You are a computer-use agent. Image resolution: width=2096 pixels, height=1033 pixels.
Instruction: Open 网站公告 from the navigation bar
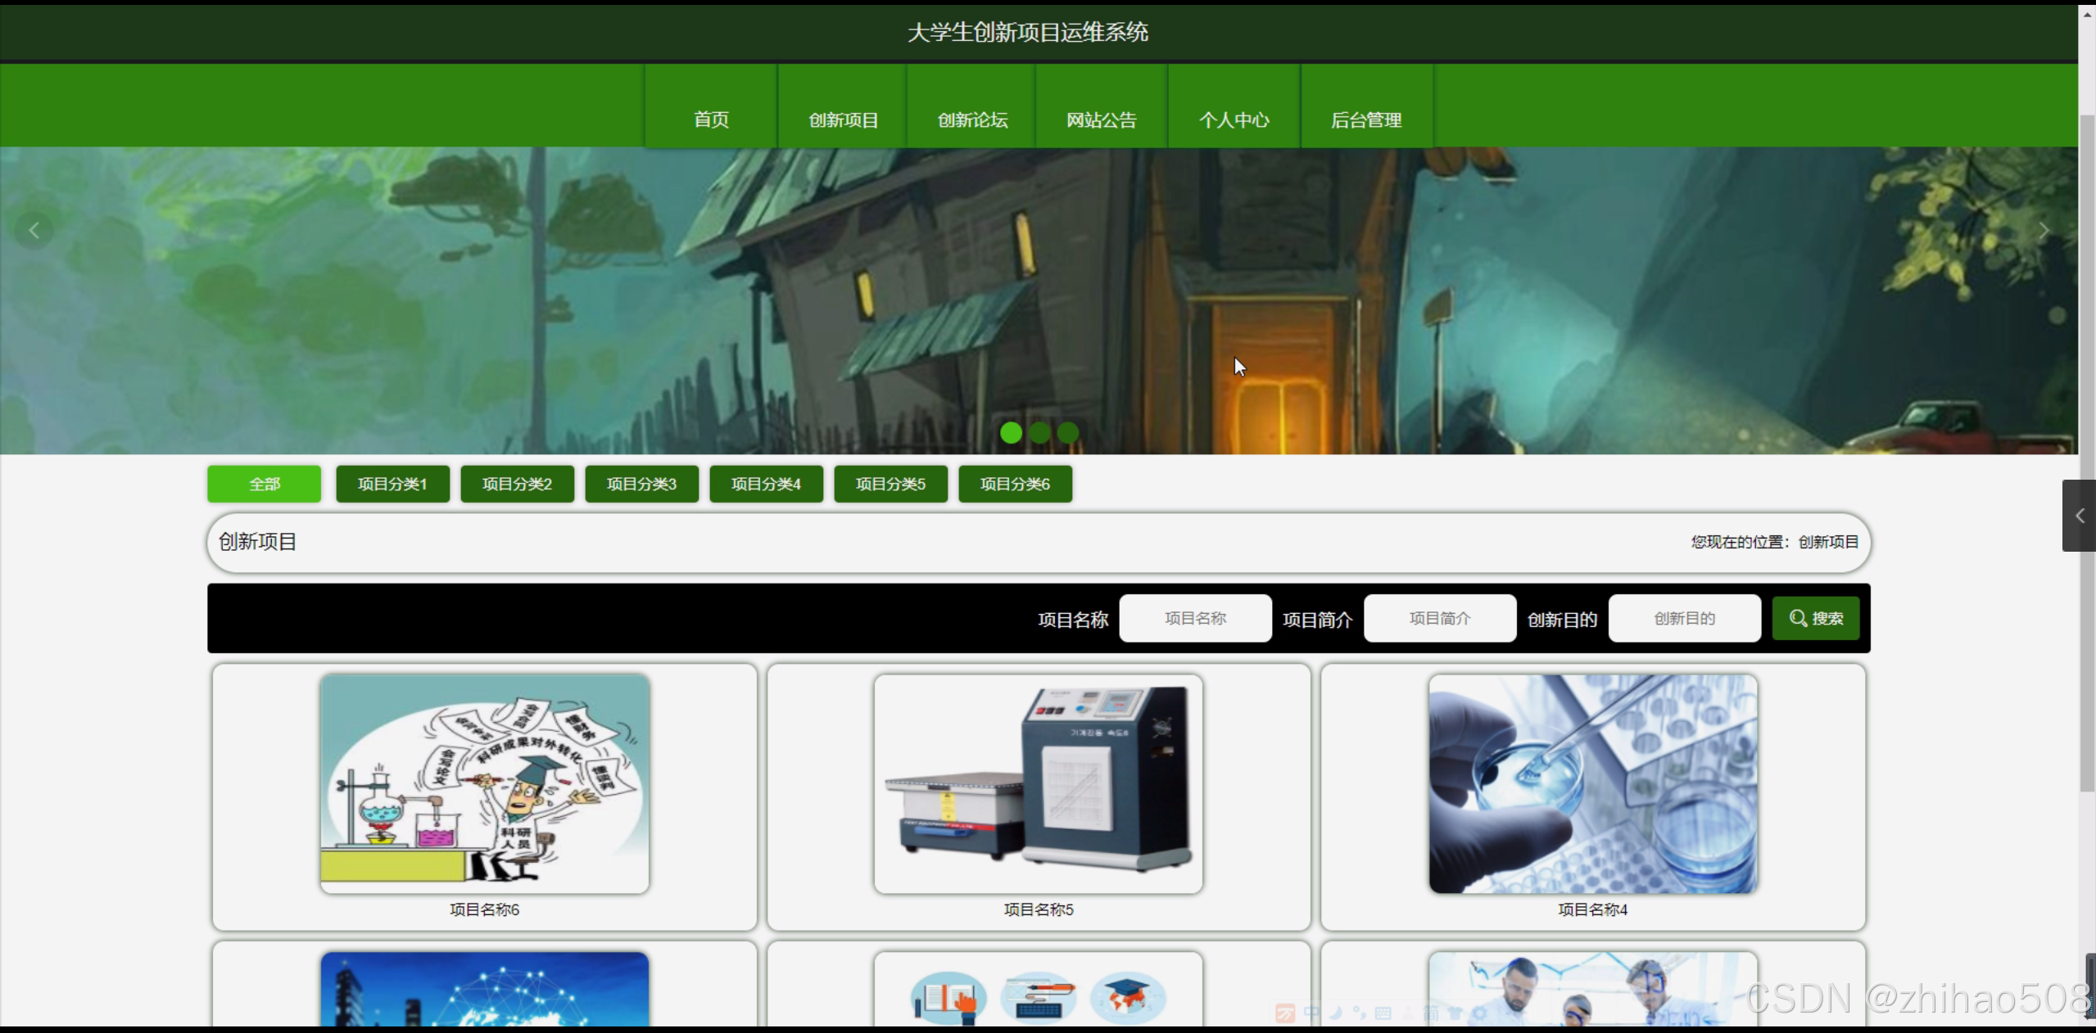click(1102, 120)
